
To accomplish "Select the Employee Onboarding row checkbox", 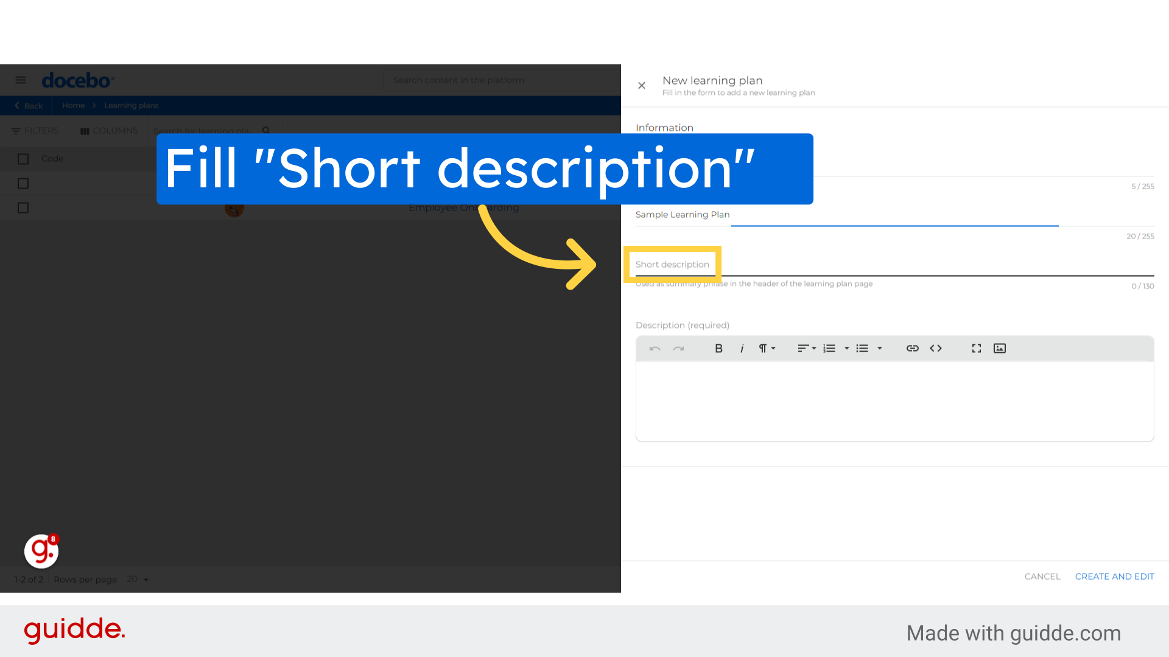I will [23, 207].
